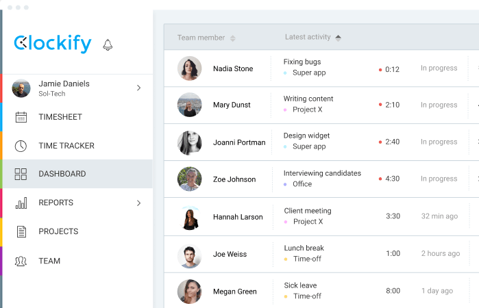Viewport: 479px width, 308px height.
Task: Select the Time Tracker clock icon
Action: point(21,146)
